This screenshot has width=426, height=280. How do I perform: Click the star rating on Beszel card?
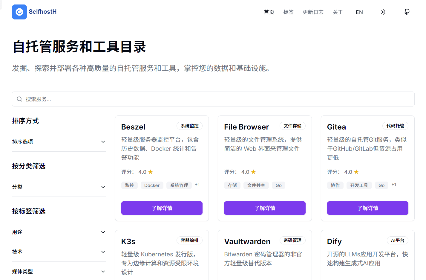(x=151, y=172)
